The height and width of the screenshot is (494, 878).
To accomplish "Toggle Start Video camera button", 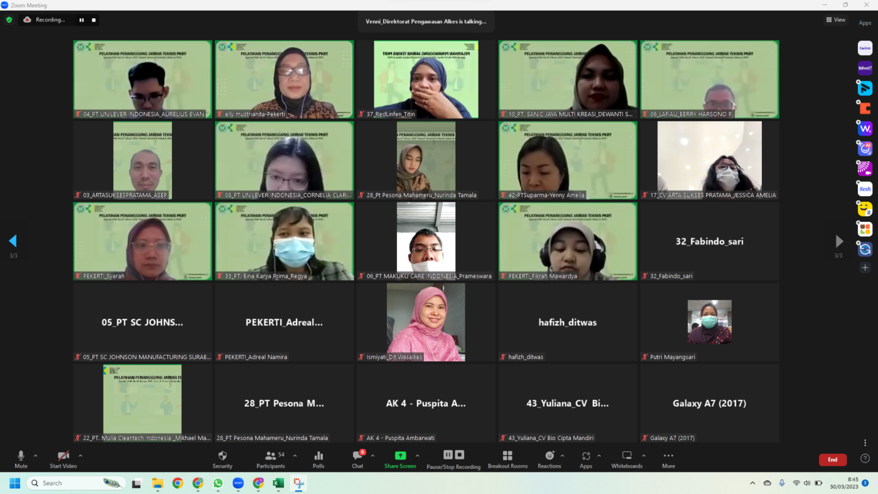I will click(63, 459).
